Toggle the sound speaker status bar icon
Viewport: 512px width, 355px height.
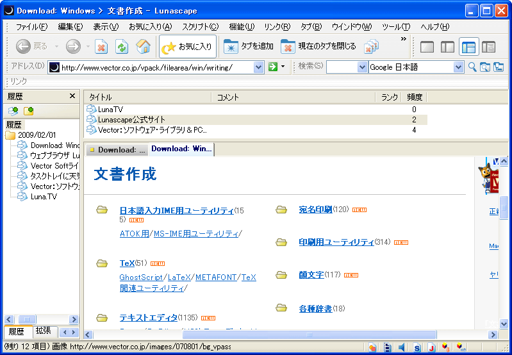click(401, 347)
